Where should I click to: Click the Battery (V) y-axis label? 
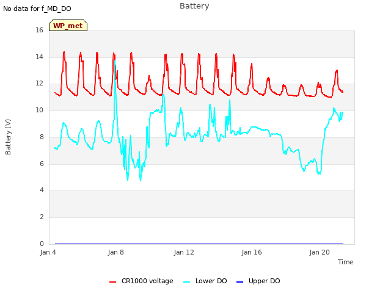point(8,137)
